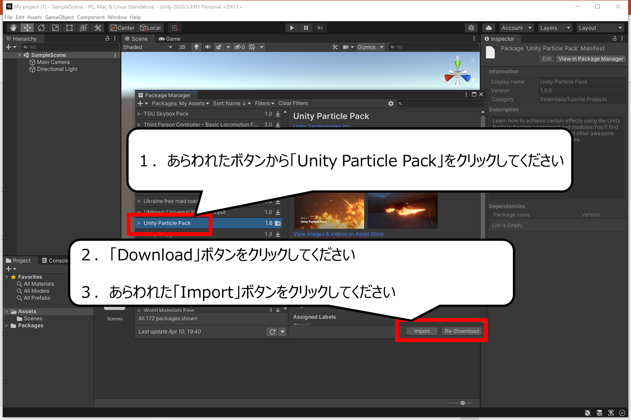Toggle grid snapping icon in toolbar

[175, 28]
